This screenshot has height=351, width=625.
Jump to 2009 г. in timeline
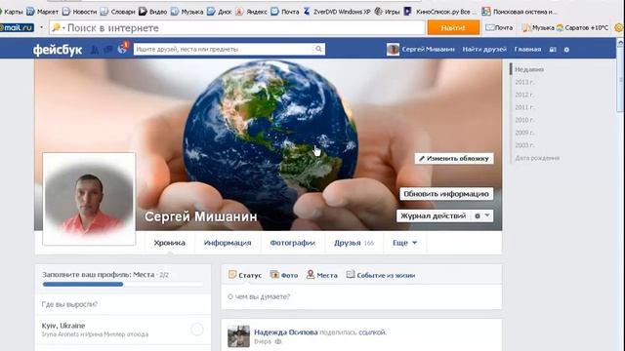click(x=524, y=133)
